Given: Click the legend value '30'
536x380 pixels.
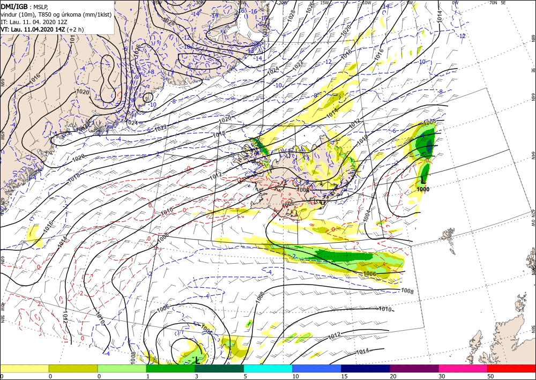Looking at the screenshot, I should pos(442,376).
